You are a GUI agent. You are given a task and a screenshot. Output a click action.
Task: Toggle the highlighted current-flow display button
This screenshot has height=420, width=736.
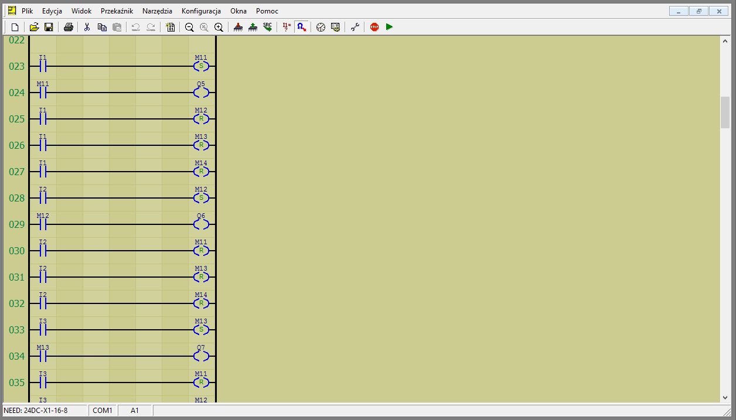[301, 27]
